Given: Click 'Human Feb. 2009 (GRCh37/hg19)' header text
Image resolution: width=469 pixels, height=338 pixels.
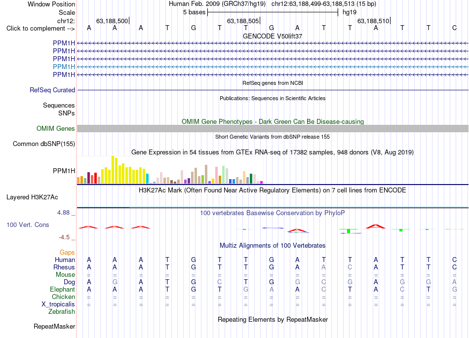Looking at the screenshot, I should [x=217, y=4].
